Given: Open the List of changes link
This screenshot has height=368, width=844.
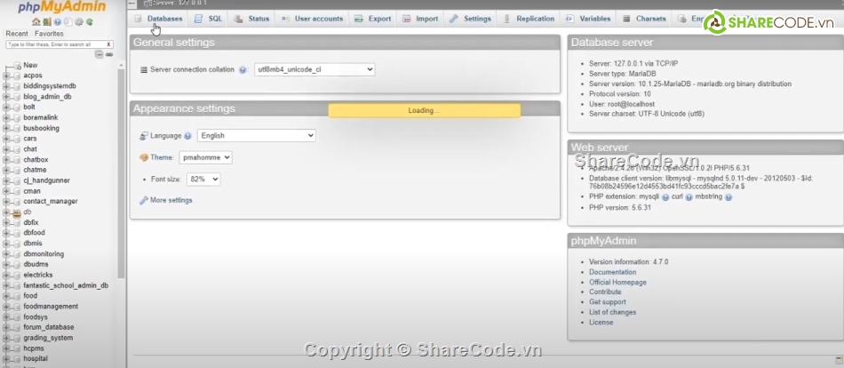Looking at the screenshot, I should pos(612,313).
